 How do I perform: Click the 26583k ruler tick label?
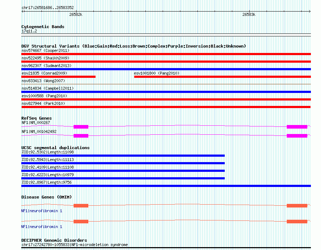pos(249,14)
